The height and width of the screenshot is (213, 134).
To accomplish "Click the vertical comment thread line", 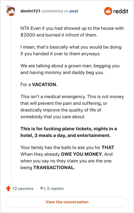I will [11, 98].
